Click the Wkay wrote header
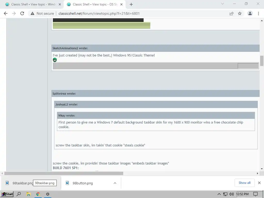The image size is (264, 198). (156, 115)
